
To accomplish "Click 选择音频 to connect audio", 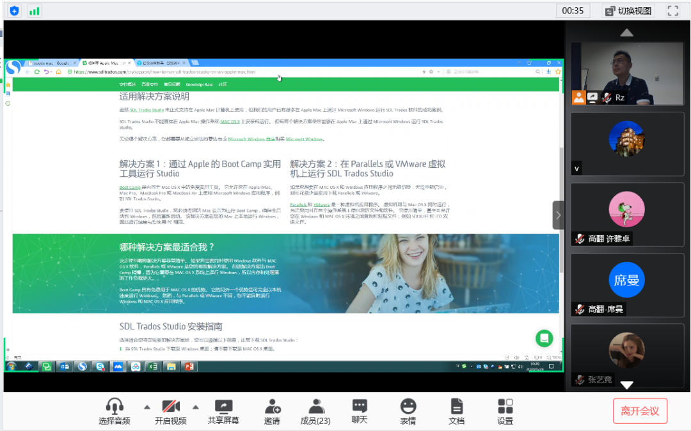I will coord(115,411).
